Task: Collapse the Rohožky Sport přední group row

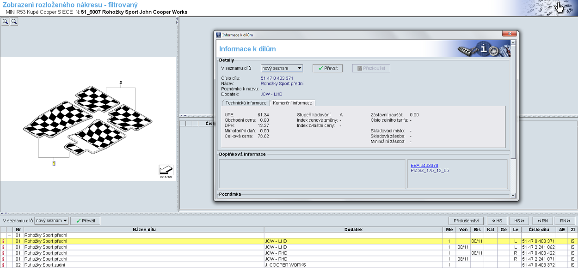Action: pos(9,235)
